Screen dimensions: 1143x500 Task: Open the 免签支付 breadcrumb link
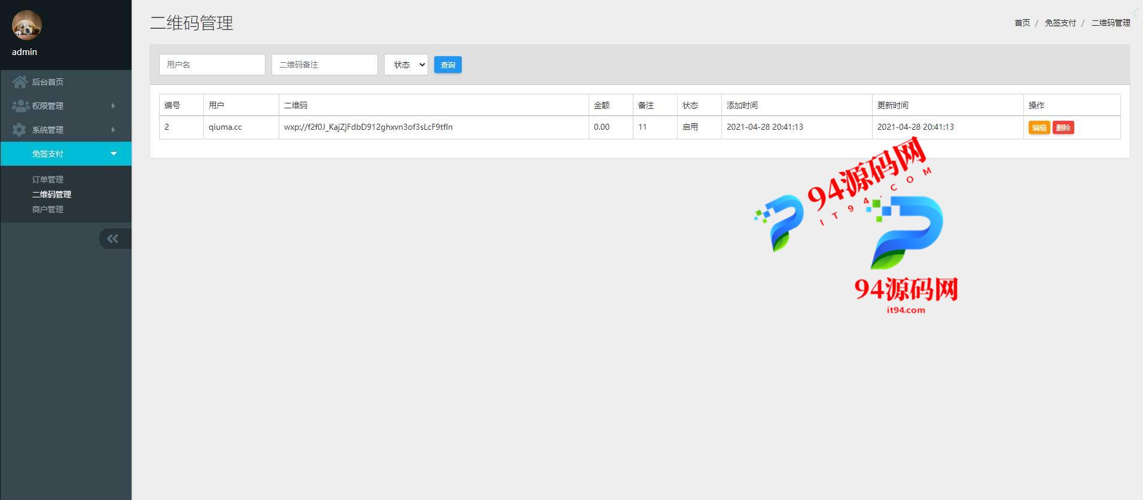[1060, 23]
